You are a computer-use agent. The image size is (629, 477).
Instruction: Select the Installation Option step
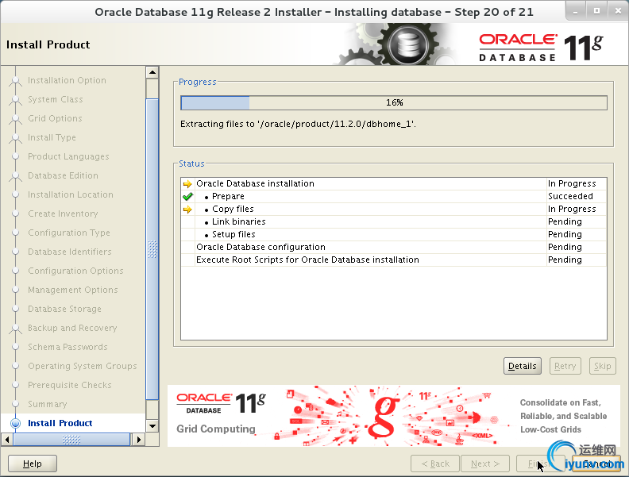pos(67,80)
